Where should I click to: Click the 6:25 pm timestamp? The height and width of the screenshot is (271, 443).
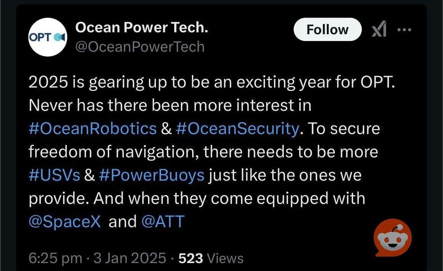[56, 258]
